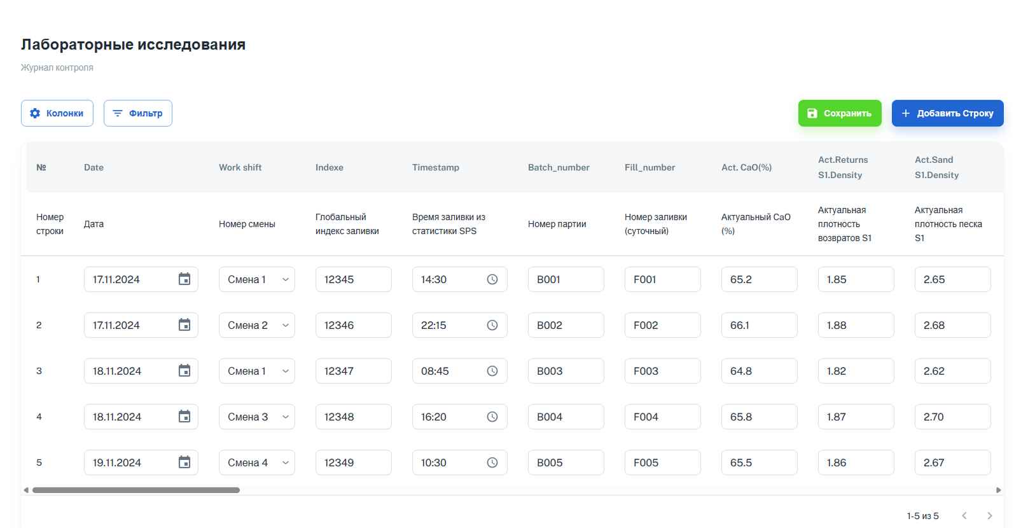Open calendar icon for 19.11.2024 date
1028x528 pixels.
(x=184, y=462)
